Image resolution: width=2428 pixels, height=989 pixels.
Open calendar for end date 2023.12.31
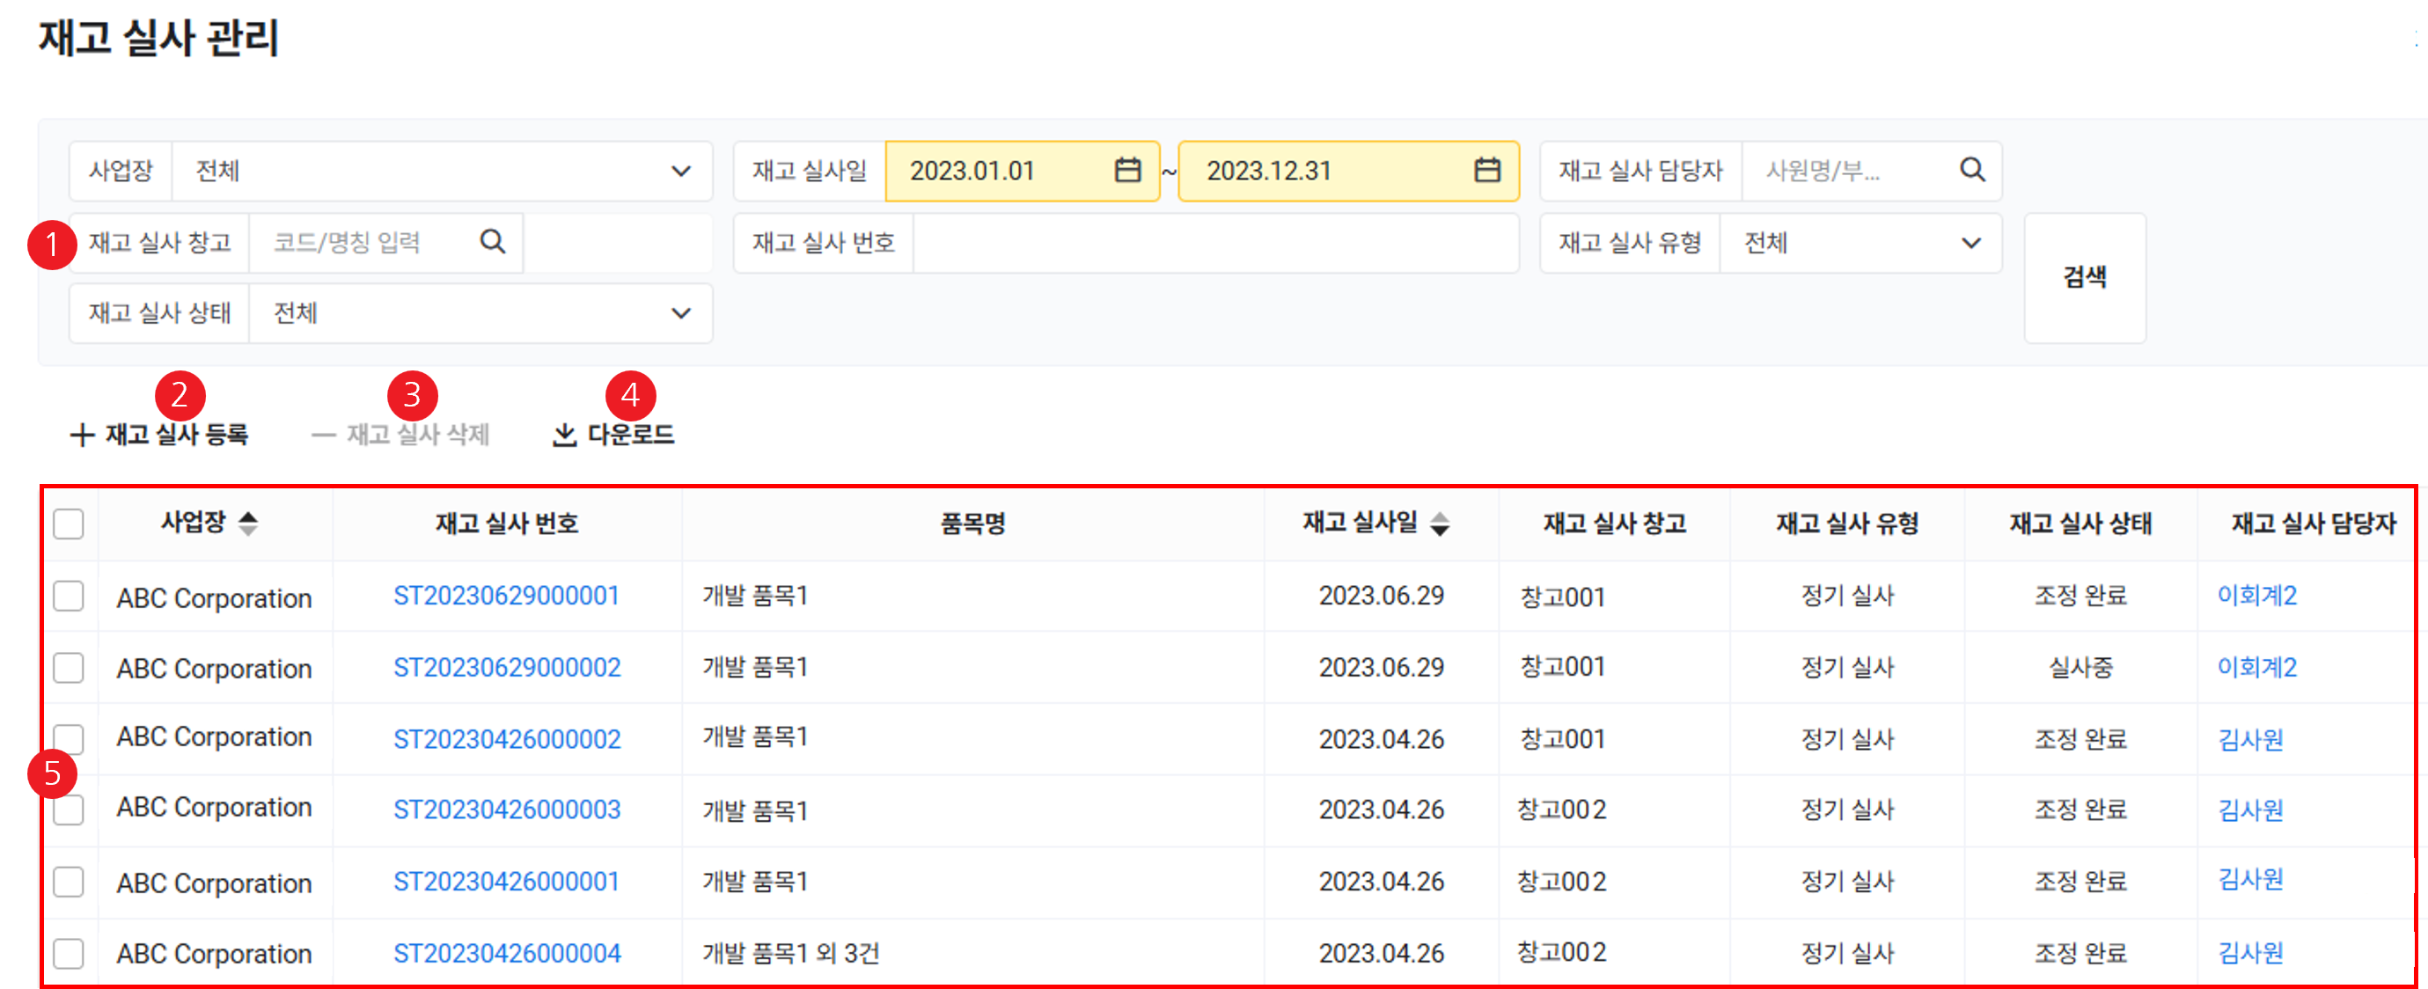point(1486,171)
